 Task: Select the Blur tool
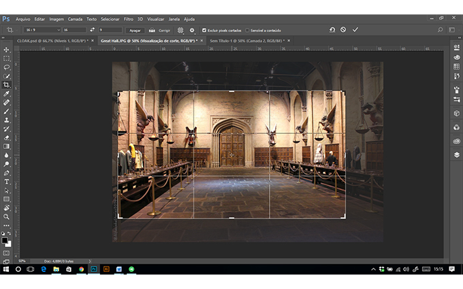(x=6, y=155)
